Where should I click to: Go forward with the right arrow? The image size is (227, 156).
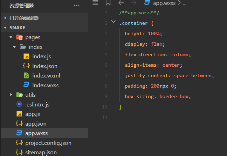133,2
